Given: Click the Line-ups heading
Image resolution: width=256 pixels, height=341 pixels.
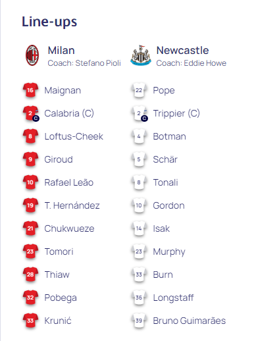Looking at the screenshot, I should click(49, 22).
